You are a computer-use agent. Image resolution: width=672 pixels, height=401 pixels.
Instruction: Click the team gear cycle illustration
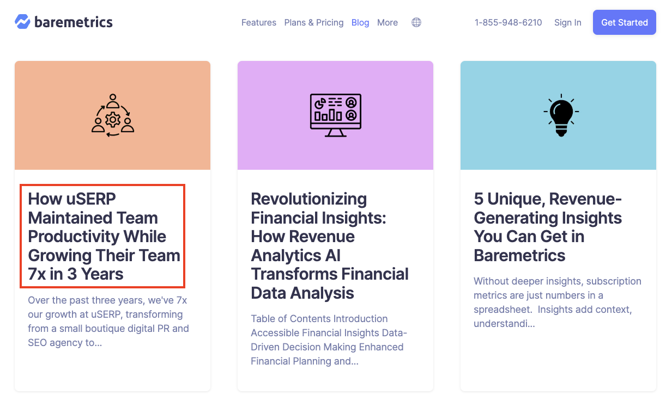coord(113,115)
